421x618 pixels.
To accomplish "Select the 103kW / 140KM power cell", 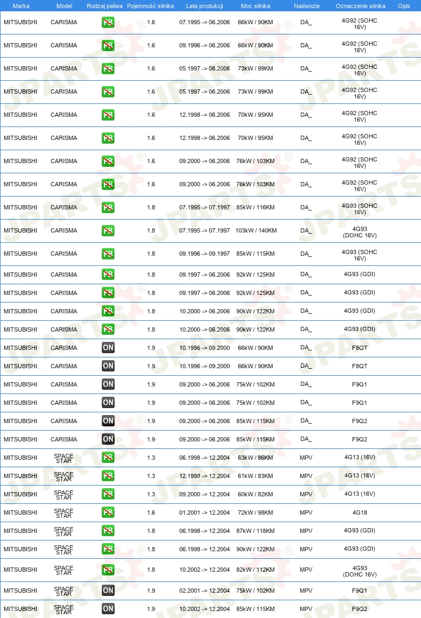I will pos(256,230).
